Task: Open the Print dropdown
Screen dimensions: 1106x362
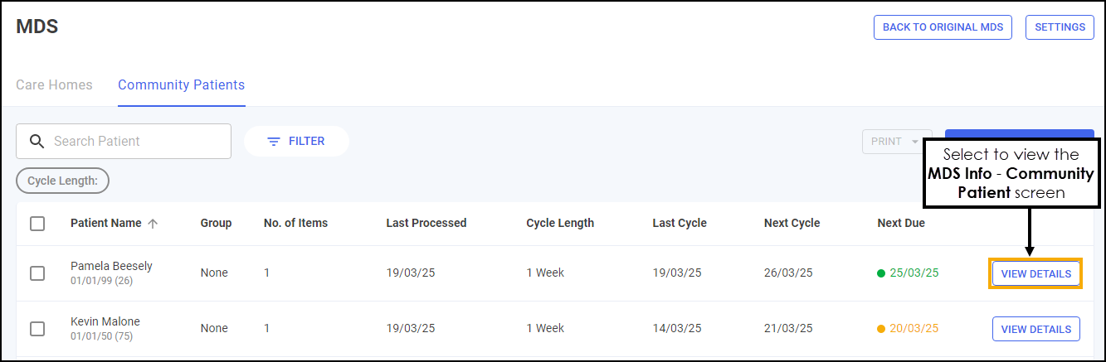Action: point(896,142)
